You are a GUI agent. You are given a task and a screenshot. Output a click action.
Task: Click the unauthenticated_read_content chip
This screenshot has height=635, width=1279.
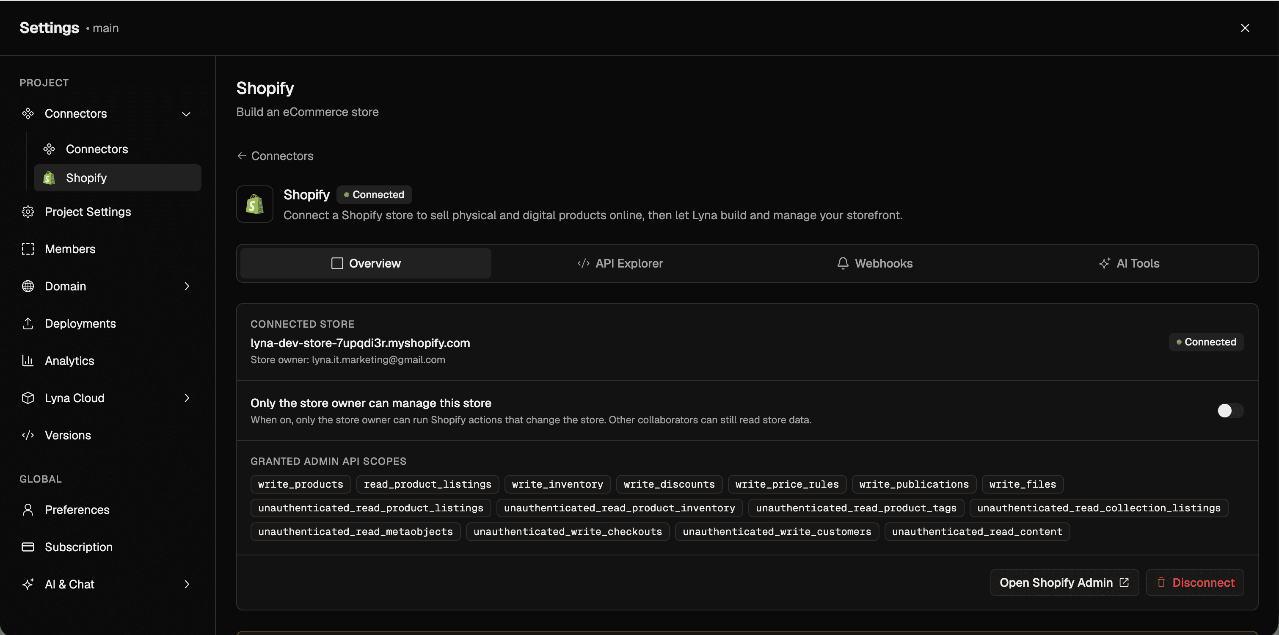[977, 532]
